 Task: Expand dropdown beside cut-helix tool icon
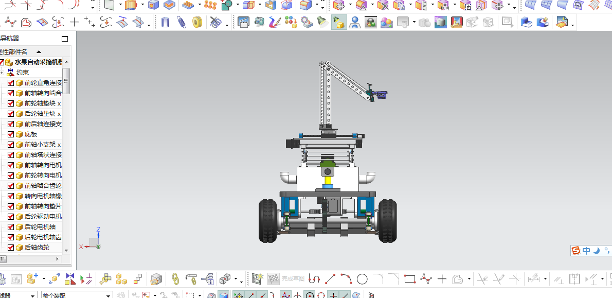pos(227,25)
